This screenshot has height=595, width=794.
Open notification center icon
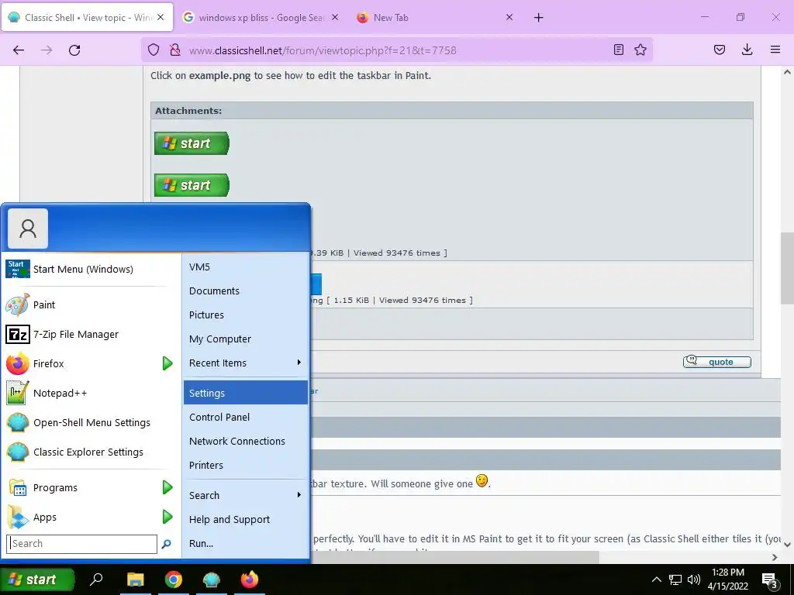(770, 580)
